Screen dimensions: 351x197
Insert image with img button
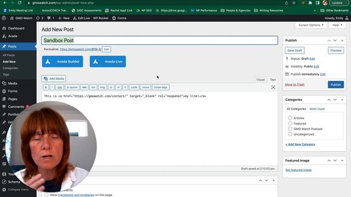(x=103, y=88)
